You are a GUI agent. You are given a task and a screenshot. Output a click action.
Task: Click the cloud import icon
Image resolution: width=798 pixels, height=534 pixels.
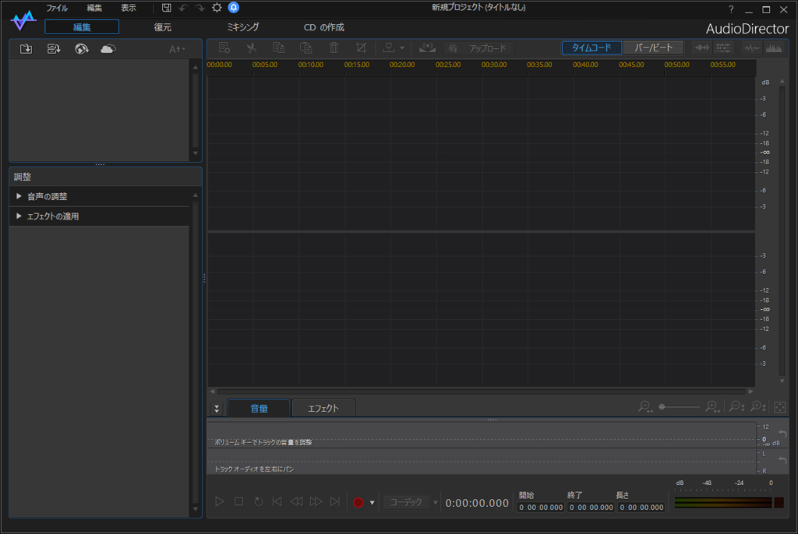coord(108,49)
